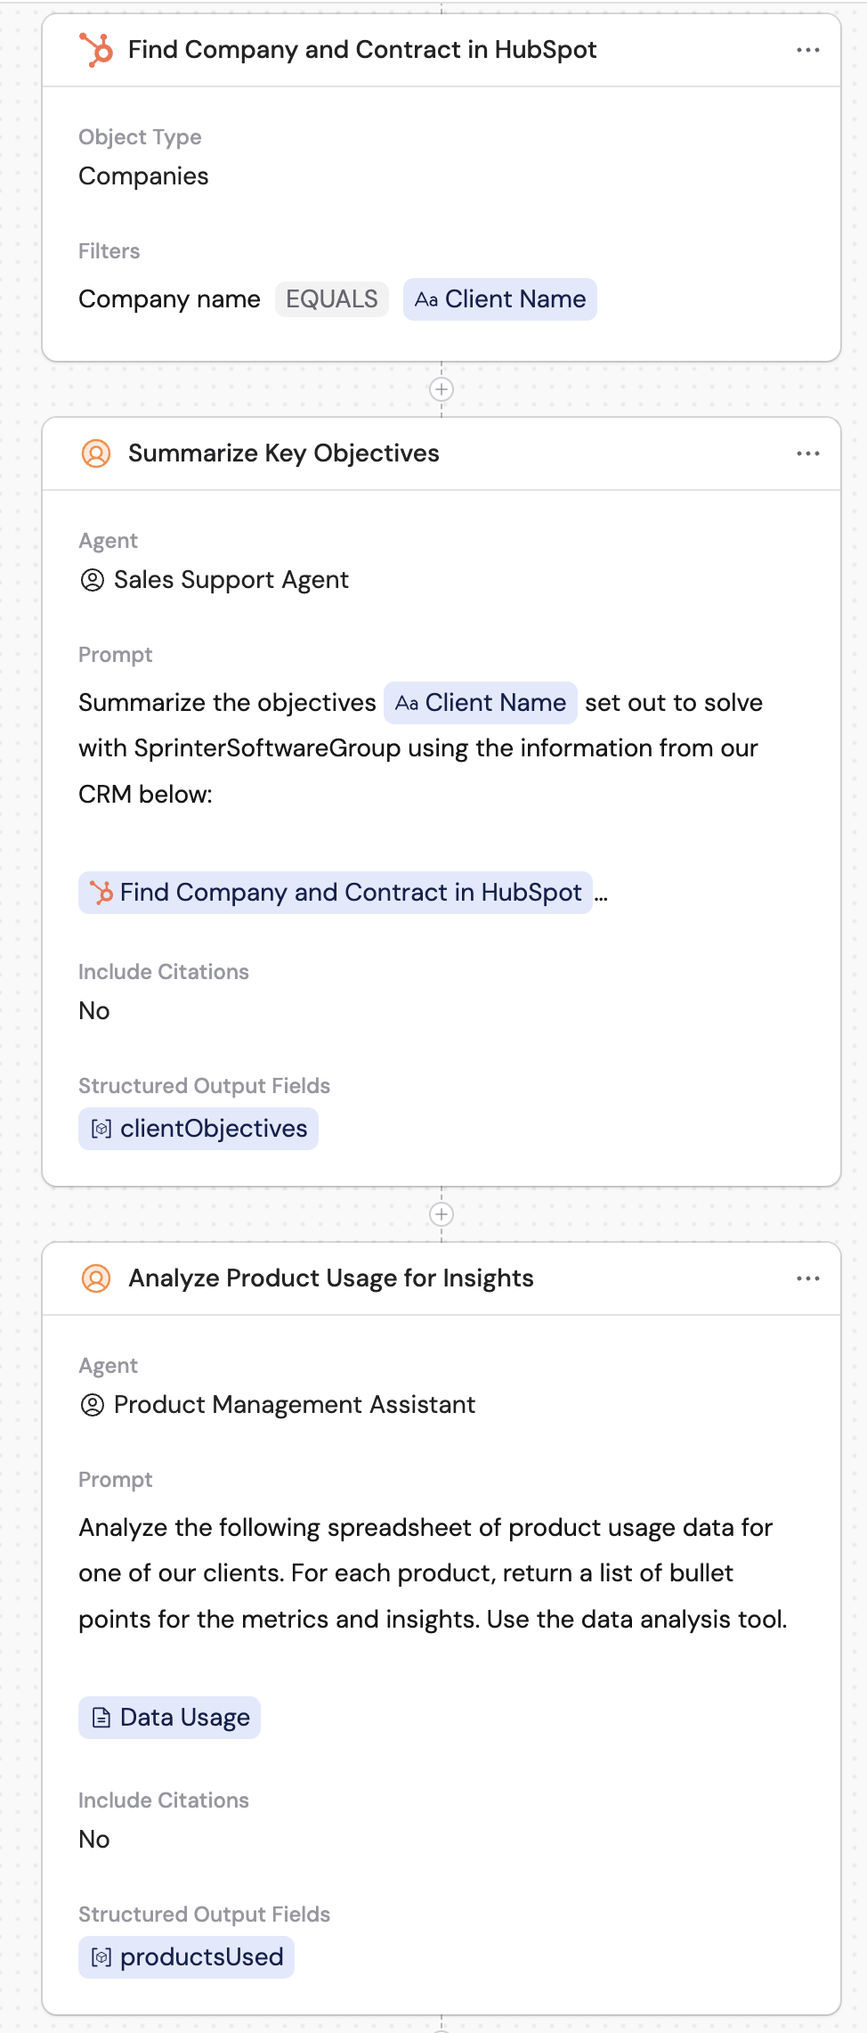Screen dimensions: 867x2033
Task: Click Client Name variable chip in Filters
Action: click(500, 299)
